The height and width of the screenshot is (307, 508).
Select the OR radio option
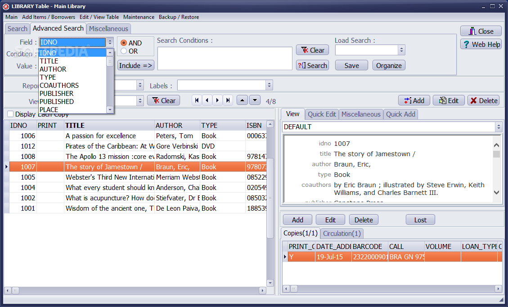[124, 51]
